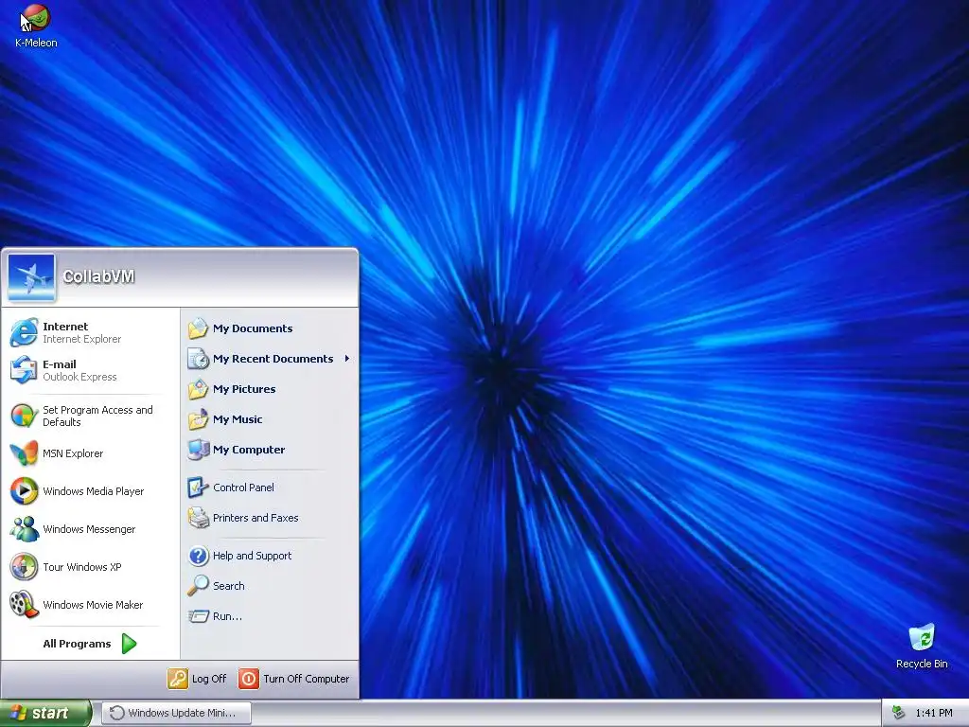Switch to Windows Update taskbar button
This screenshot has height=727, width=969.
coord(176,713)
